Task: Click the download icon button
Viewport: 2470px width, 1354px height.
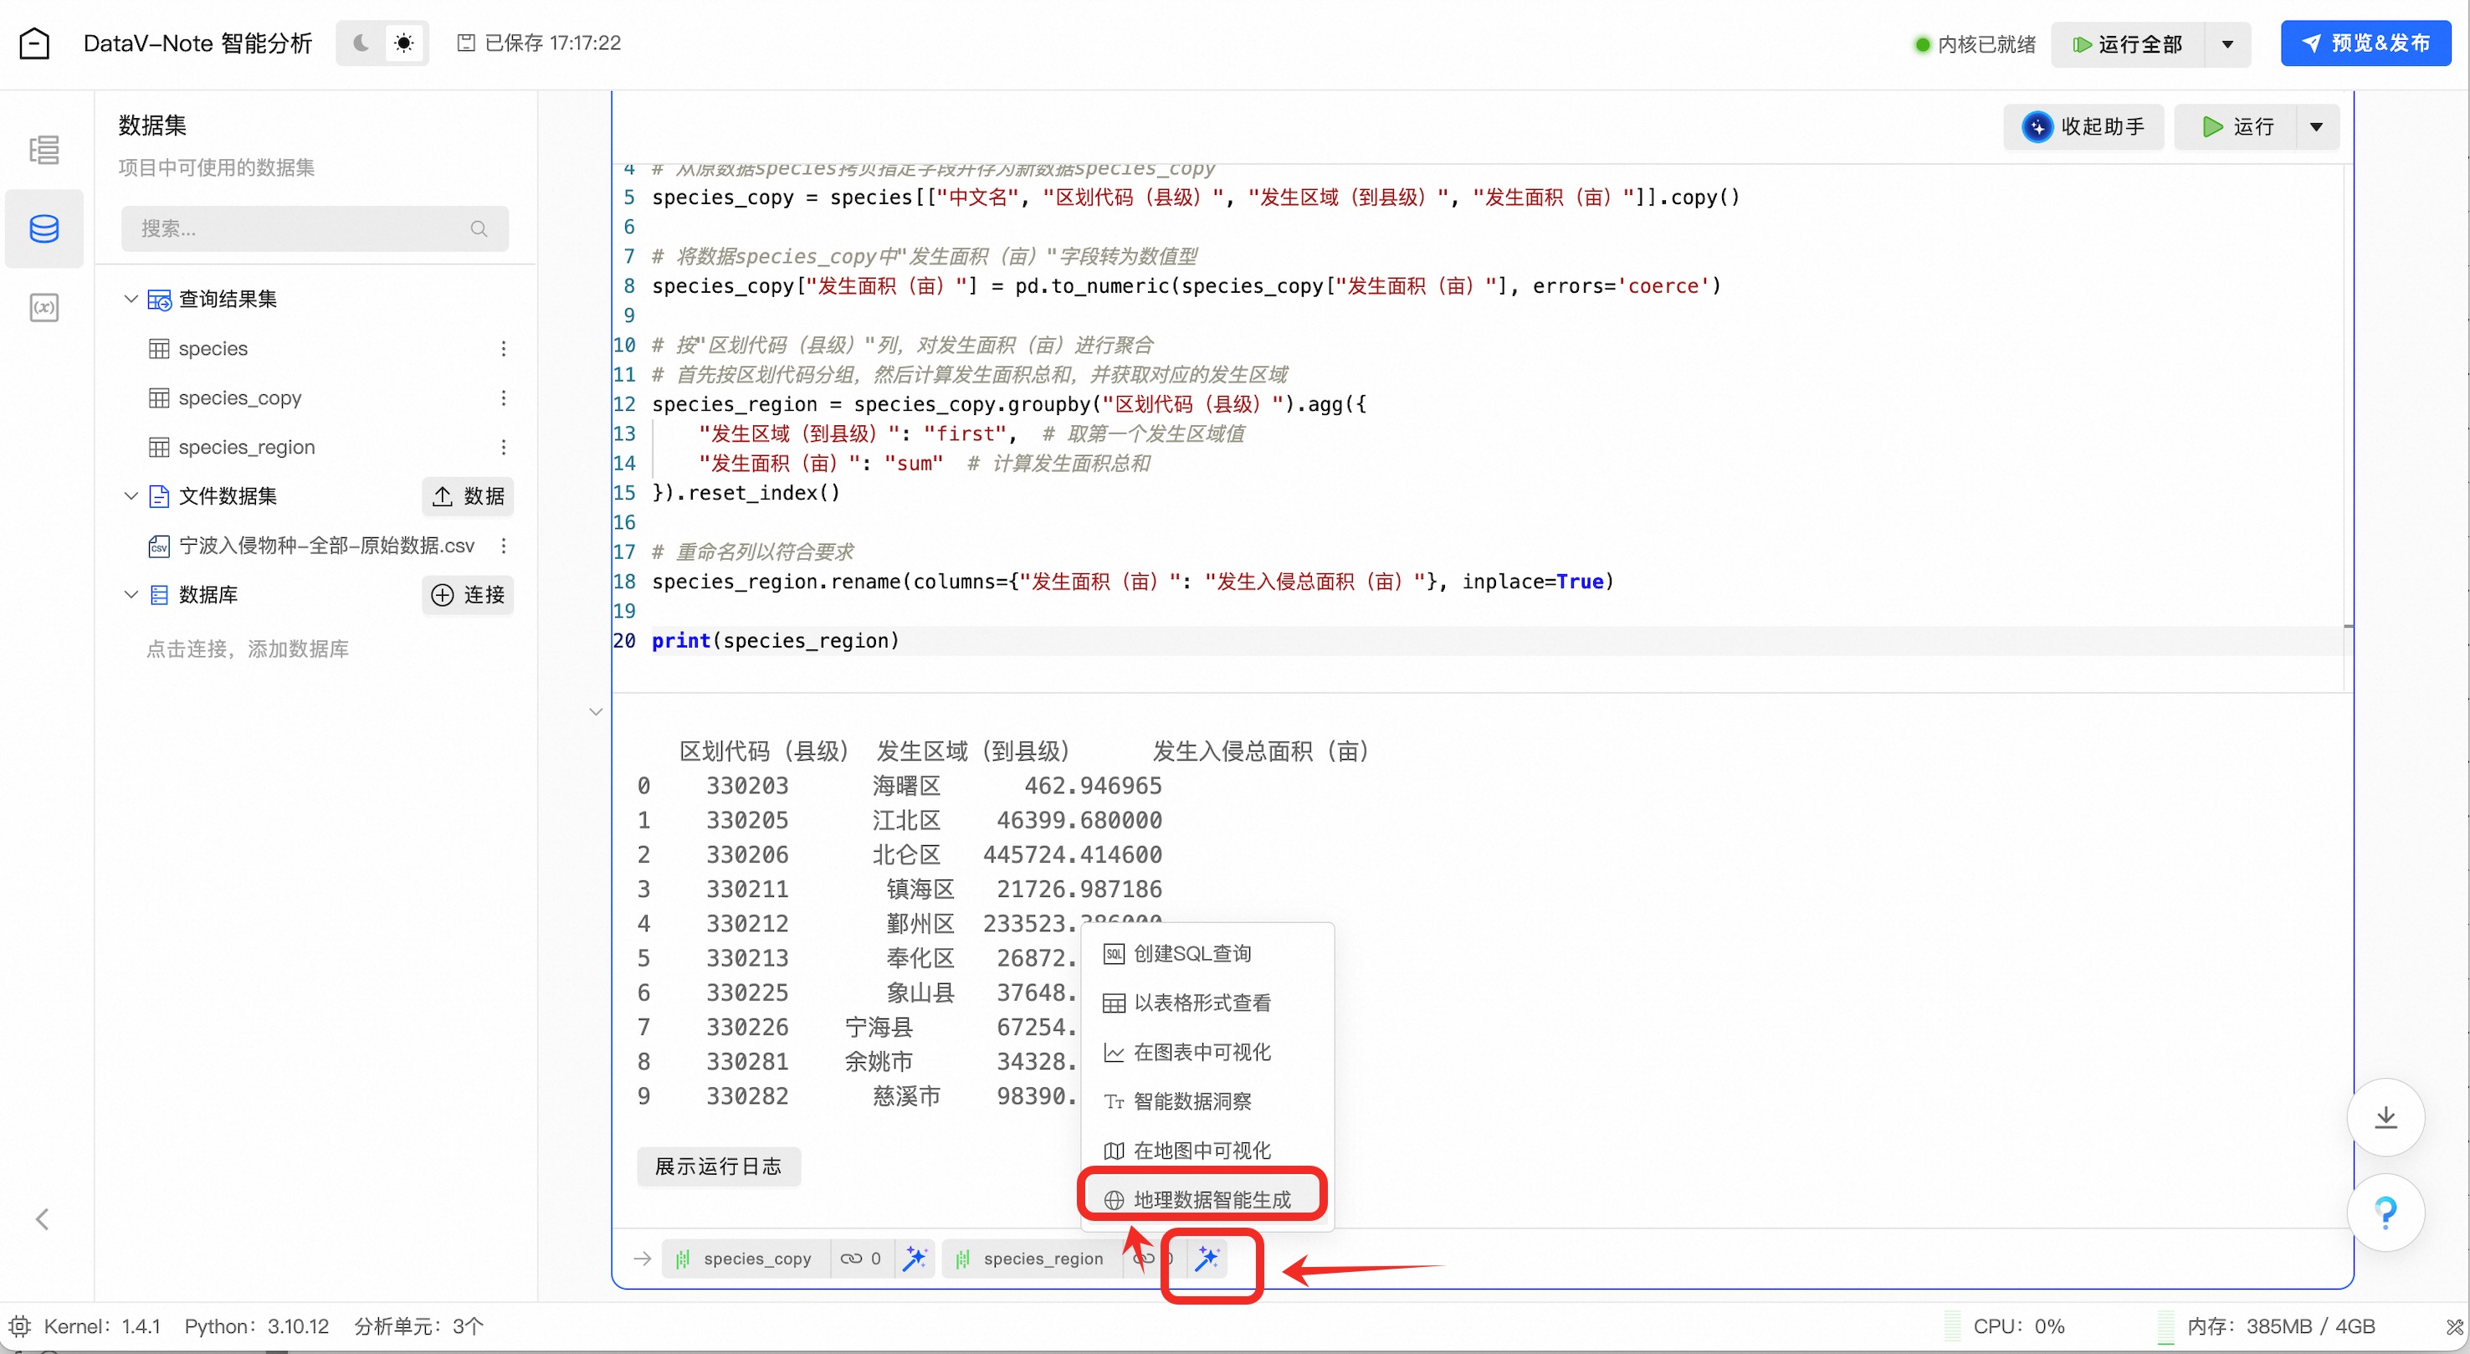Action: click(2385, 1117)
